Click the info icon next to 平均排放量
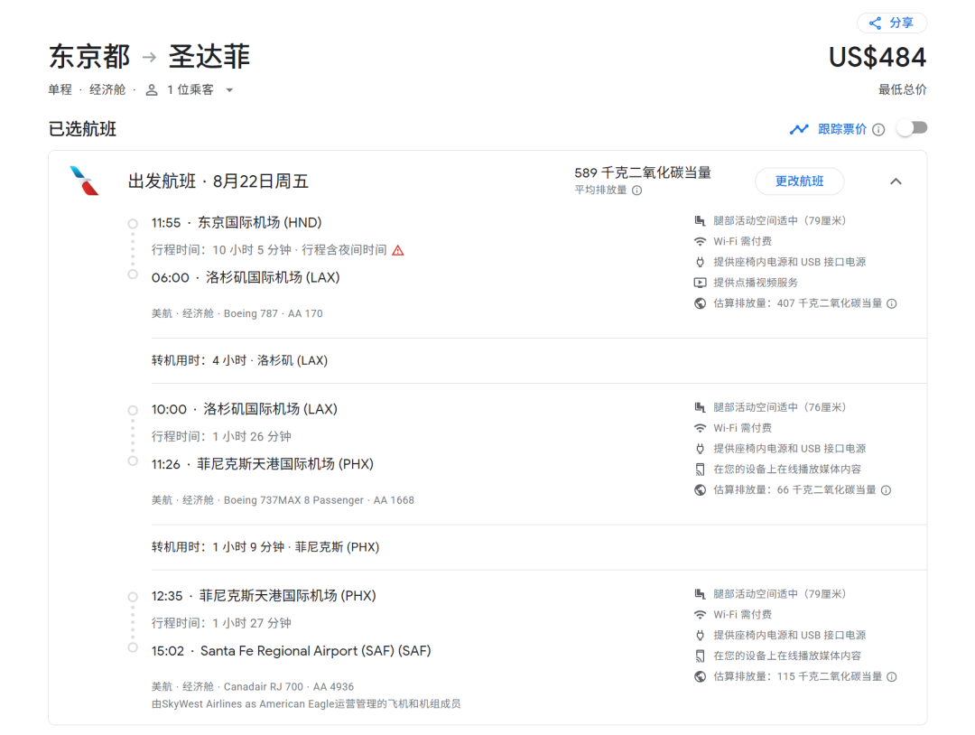 tap(636, 191)
